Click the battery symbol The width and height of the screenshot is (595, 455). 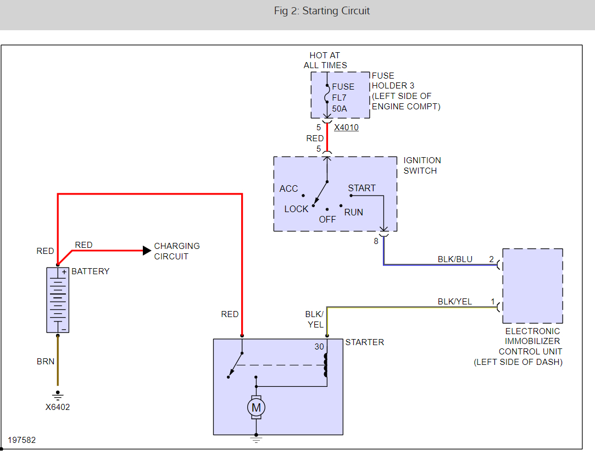57,299
